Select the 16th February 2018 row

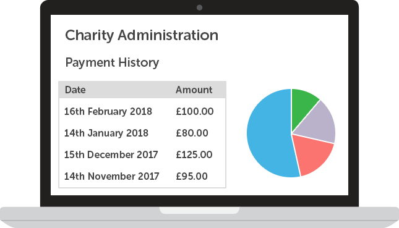[x=142, y=112]
